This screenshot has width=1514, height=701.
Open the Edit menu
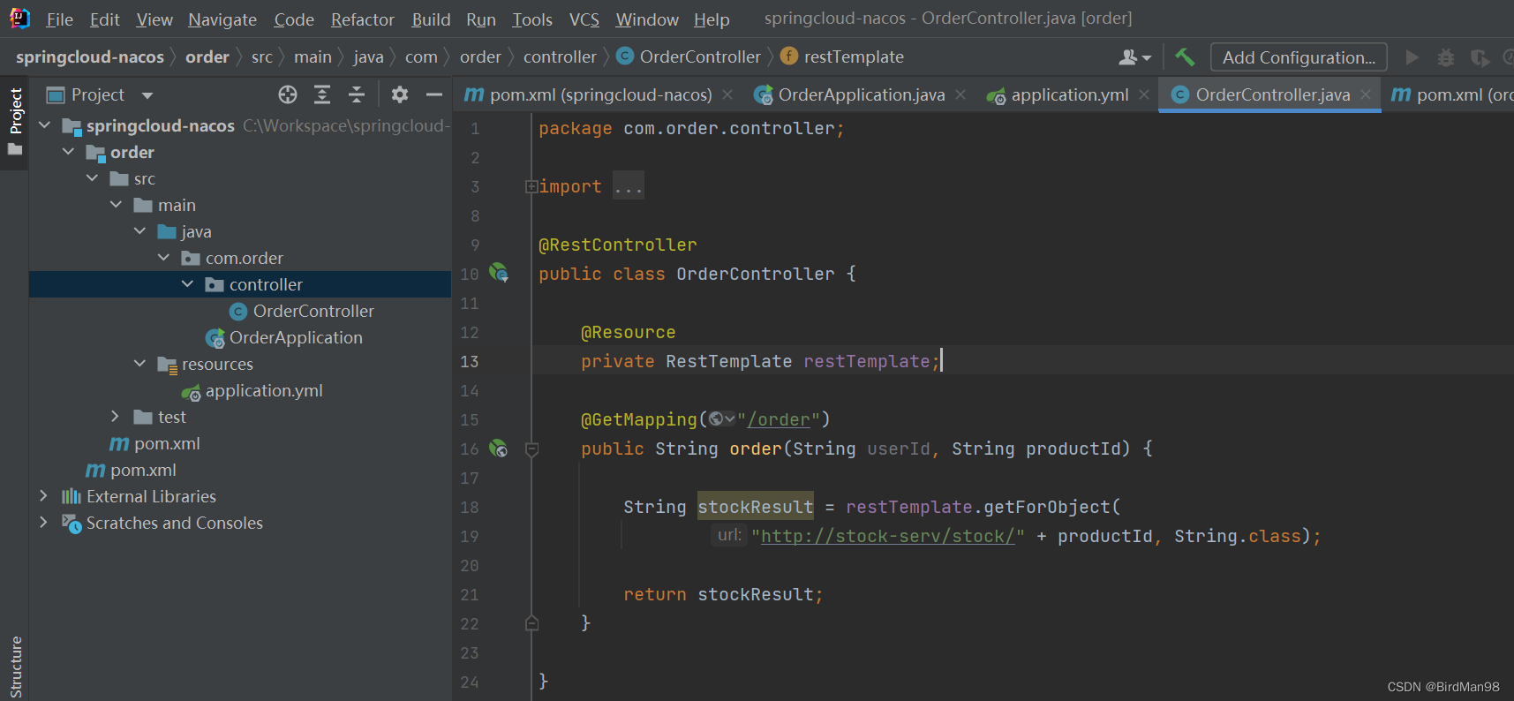click(104, 19)
